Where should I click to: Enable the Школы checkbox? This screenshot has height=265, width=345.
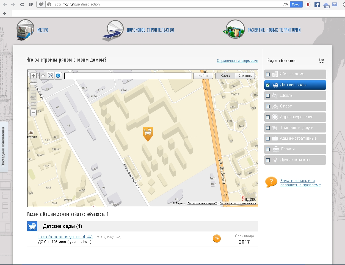click(268, 96)
